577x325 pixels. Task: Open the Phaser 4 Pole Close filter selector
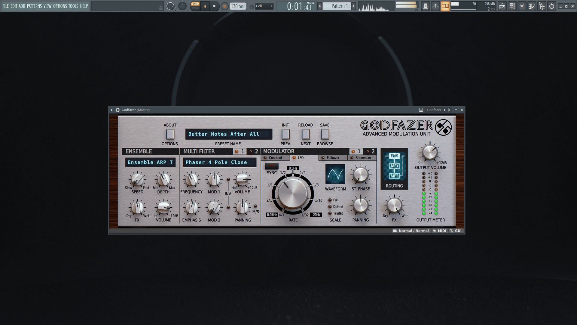220,162
